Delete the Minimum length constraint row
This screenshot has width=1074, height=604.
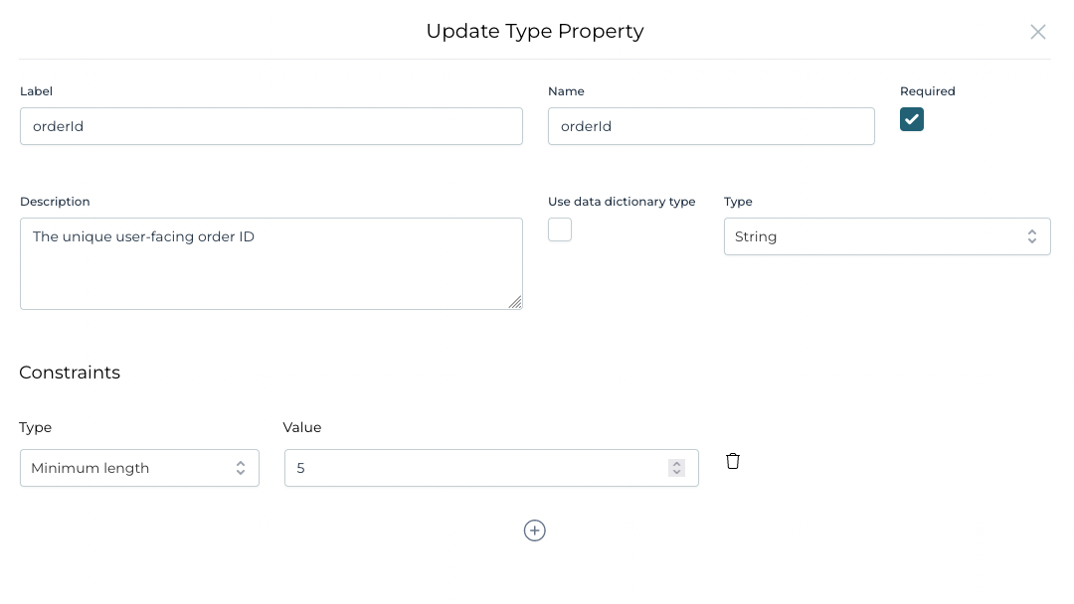click(x=733, y=461)
